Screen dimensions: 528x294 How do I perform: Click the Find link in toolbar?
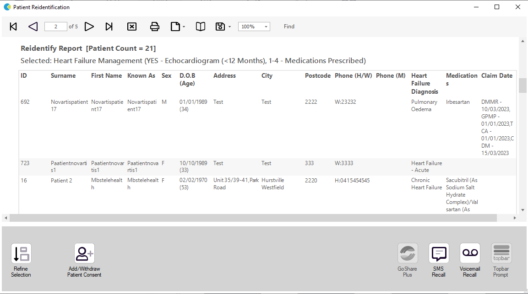pos(289,27)
